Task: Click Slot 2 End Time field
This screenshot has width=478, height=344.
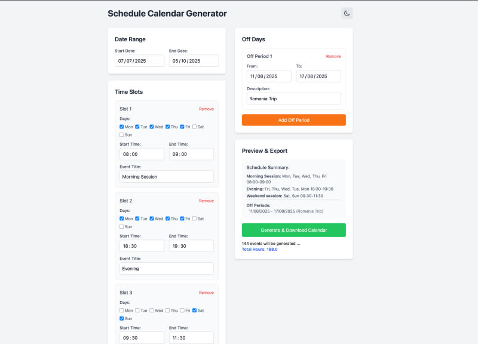Action: [x=191, y=246]
